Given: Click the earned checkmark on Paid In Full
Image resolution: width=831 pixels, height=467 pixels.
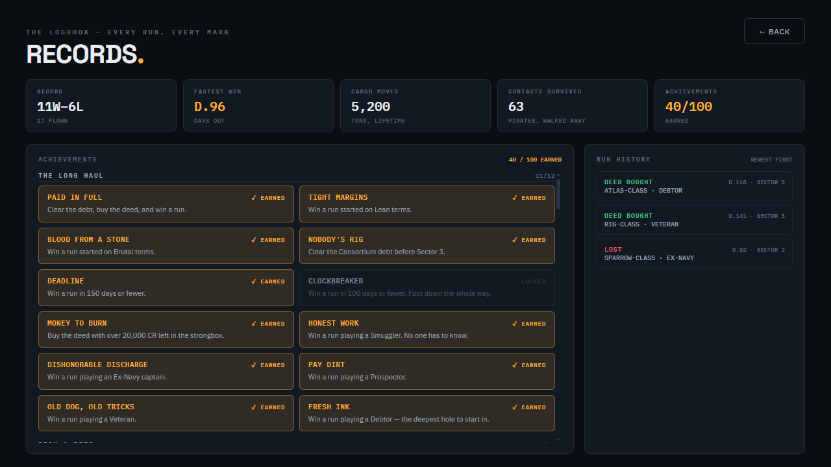Looking at the screenshot, I should tap(254, 198).
